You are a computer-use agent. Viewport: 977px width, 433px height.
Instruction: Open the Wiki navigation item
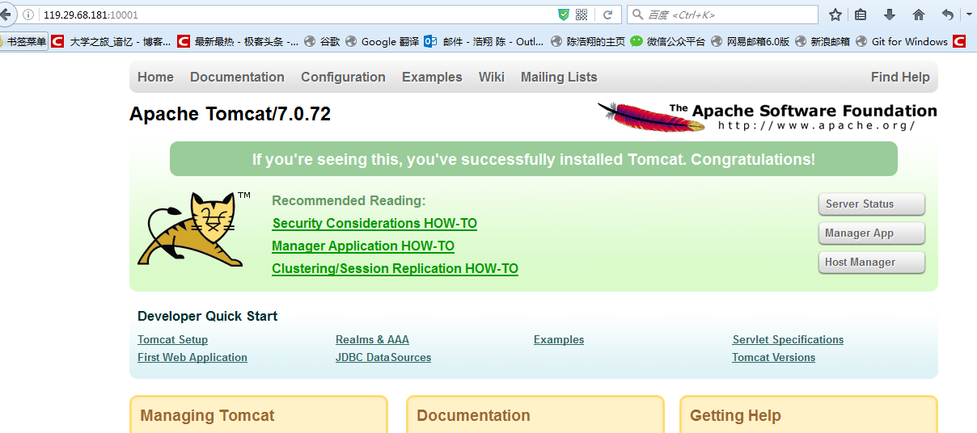[x=492, y=77]
